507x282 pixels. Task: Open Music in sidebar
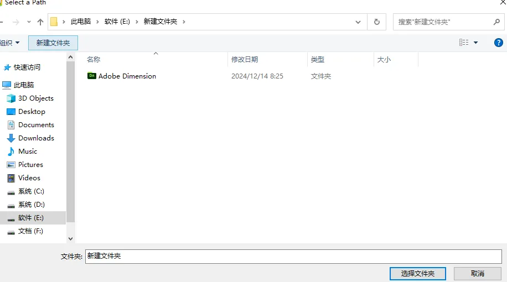click(x=28, y=151)
